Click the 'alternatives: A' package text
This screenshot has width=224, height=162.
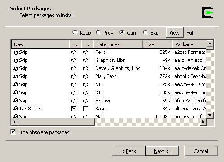coord(190,109)
